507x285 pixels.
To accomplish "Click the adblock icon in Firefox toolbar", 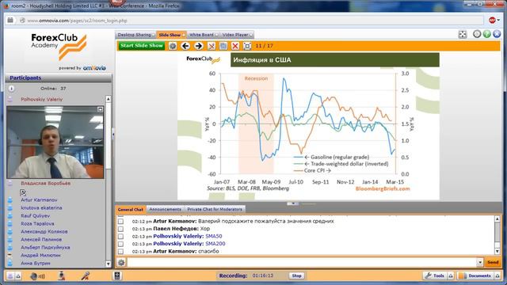I will click(x=492, y=21).
